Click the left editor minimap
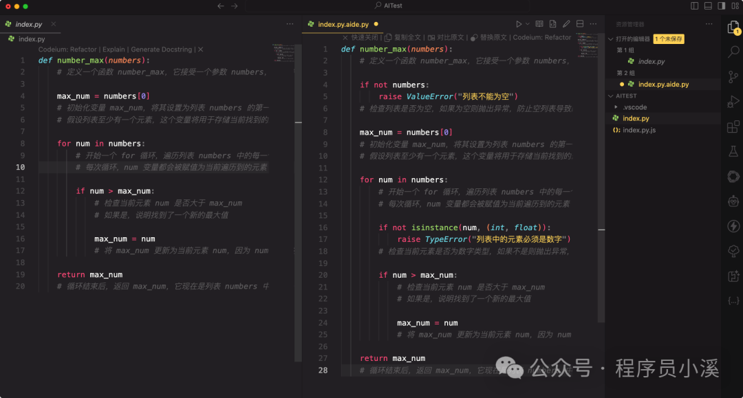The height and width of the screenshot is (398, 743). 283,53
